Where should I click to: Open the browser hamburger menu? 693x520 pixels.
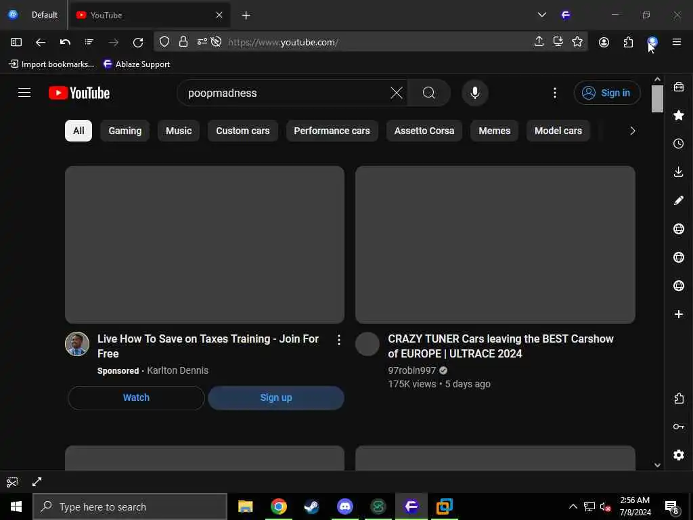[677, 42]
